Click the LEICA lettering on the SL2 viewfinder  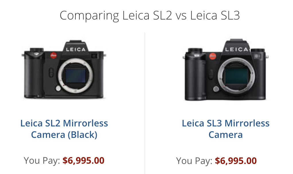pyautogui.click(x=76, y=49)
